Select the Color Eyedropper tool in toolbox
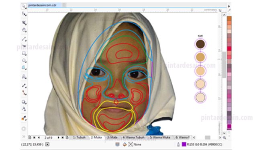This screenshot has height=152, width=253. tap(24, 118)
